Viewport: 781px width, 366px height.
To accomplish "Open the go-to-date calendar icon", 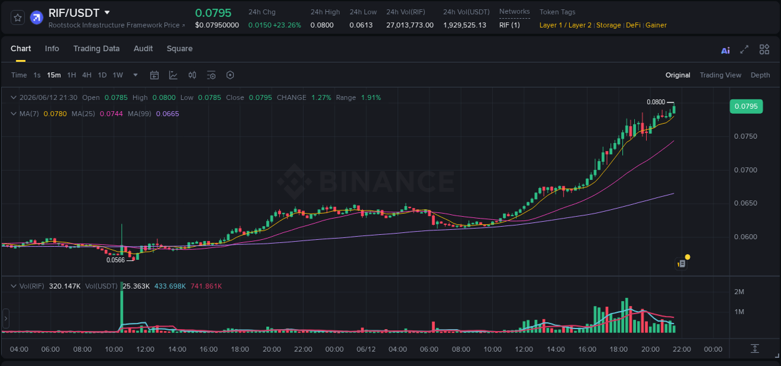I will pos(154,75).
